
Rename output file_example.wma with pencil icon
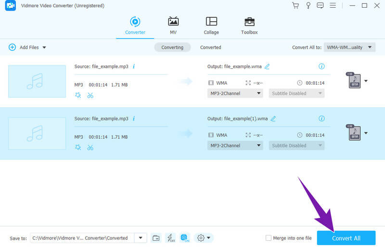[267, 66]
